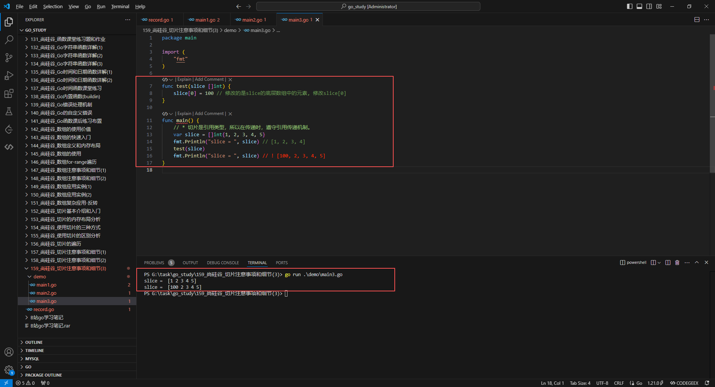
Task: Show errors and warnings count in status bar
Action: click(x=25, y=383)
